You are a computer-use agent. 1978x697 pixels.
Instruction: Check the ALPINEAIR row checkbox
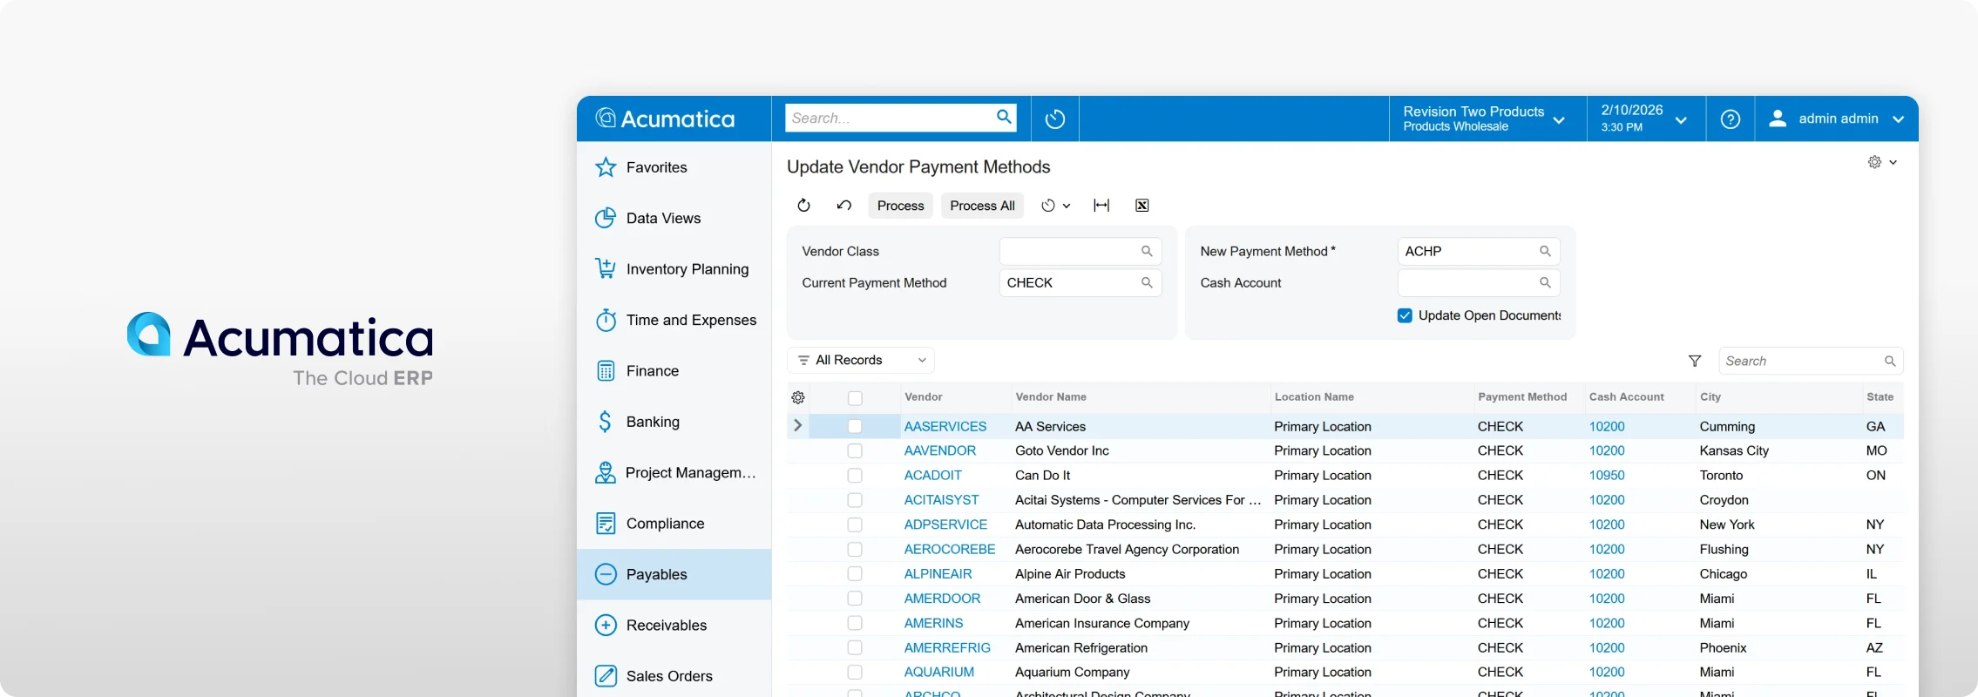click(x=855, y=574)
